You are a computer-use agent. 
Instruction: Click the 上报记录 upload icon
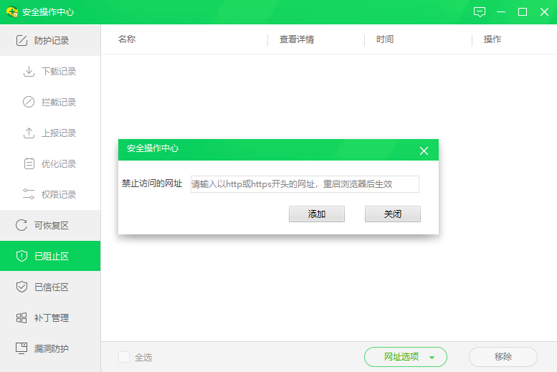coord(29,133)
